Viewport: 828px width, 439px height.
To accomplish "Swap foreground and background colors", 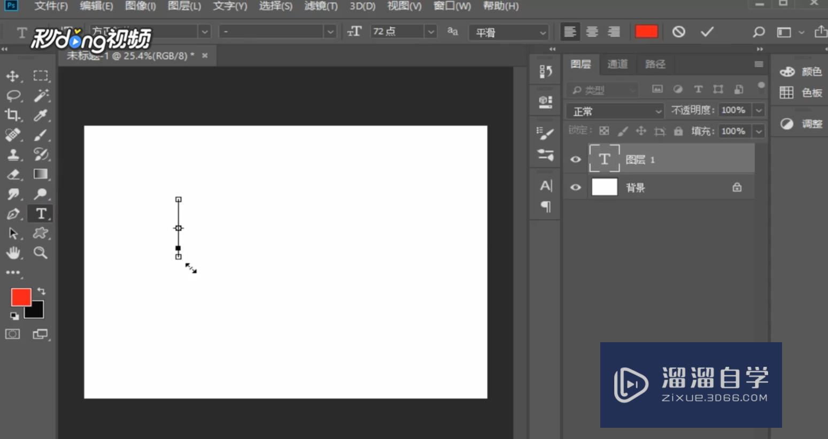I will tap(41, 291).
